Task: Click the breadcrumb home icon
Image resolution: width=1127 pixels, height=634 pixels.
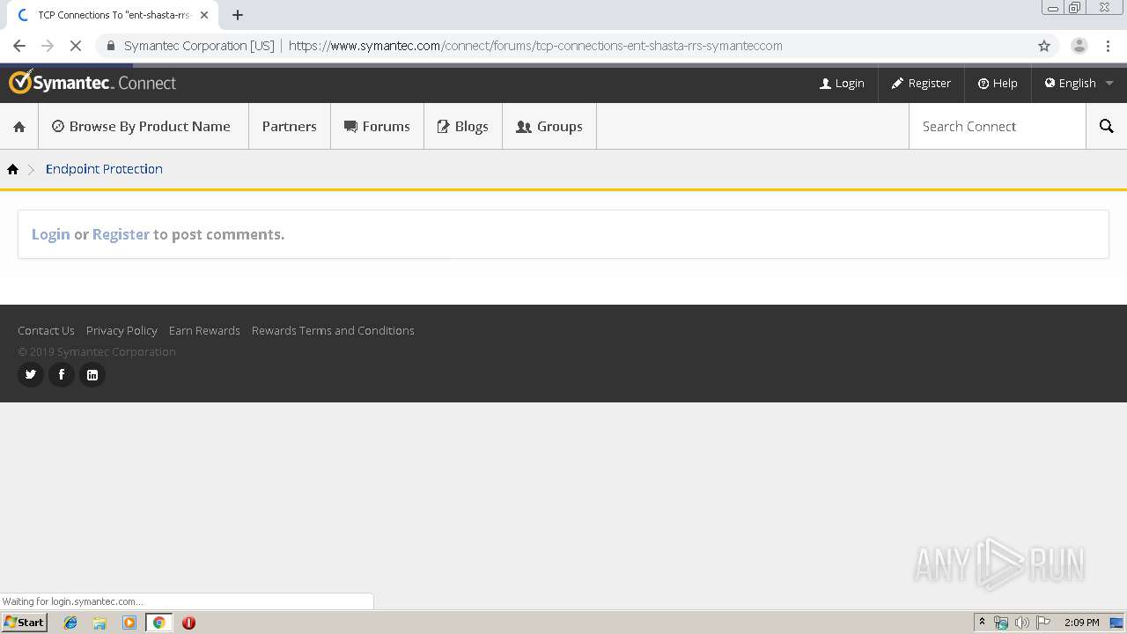Action: coord(12,169)
